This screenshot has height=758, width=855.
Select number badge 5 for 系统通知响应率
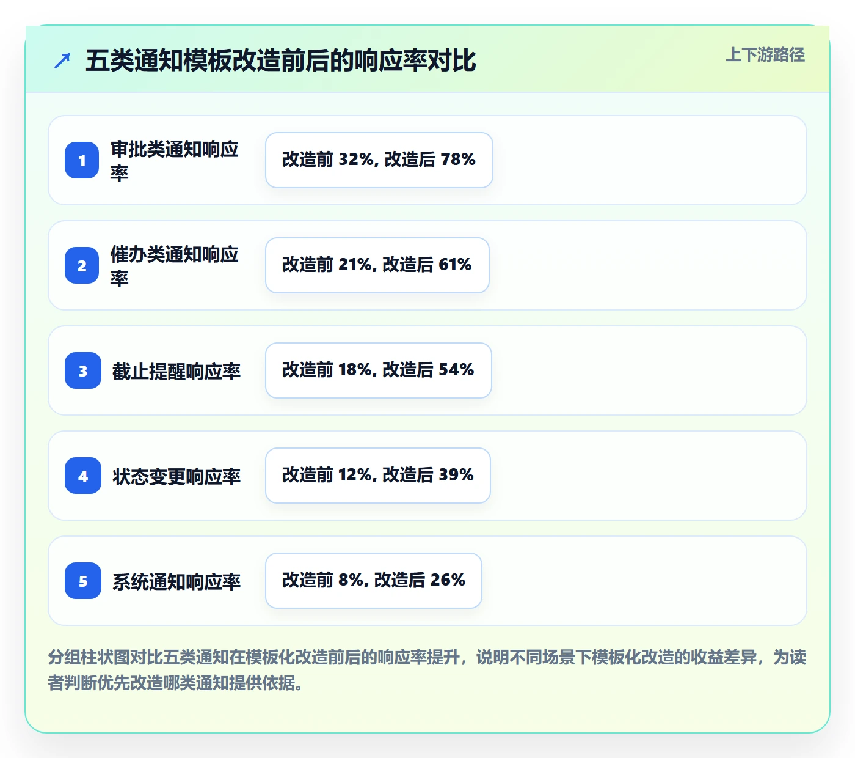(x=83, y=581)
